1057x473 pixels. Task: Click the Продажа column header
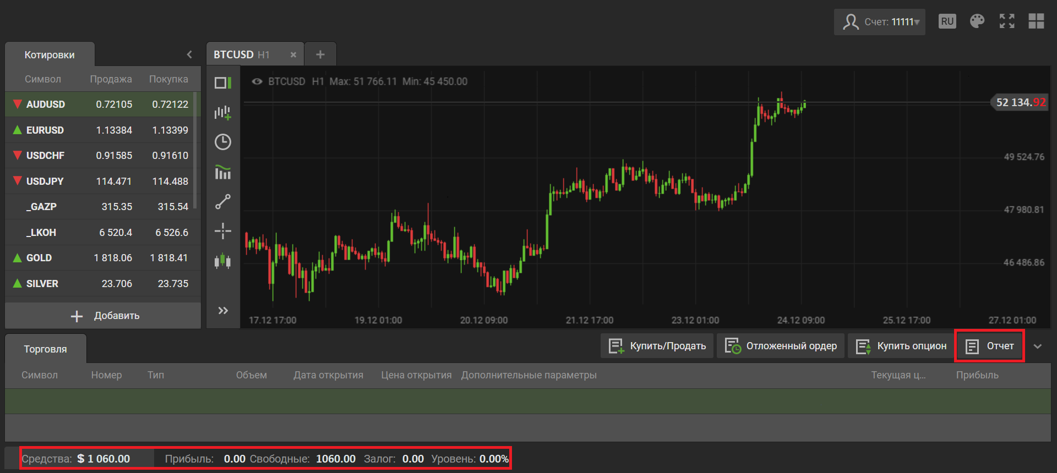tap(111, 79)
